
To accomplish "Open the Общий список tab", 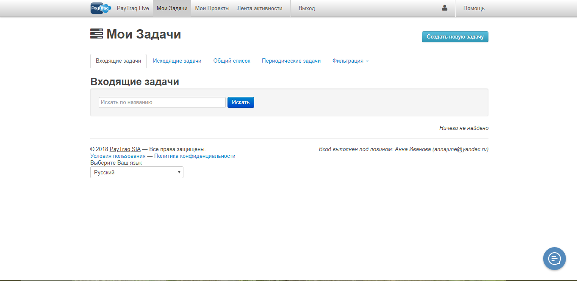I will point(231,61).
